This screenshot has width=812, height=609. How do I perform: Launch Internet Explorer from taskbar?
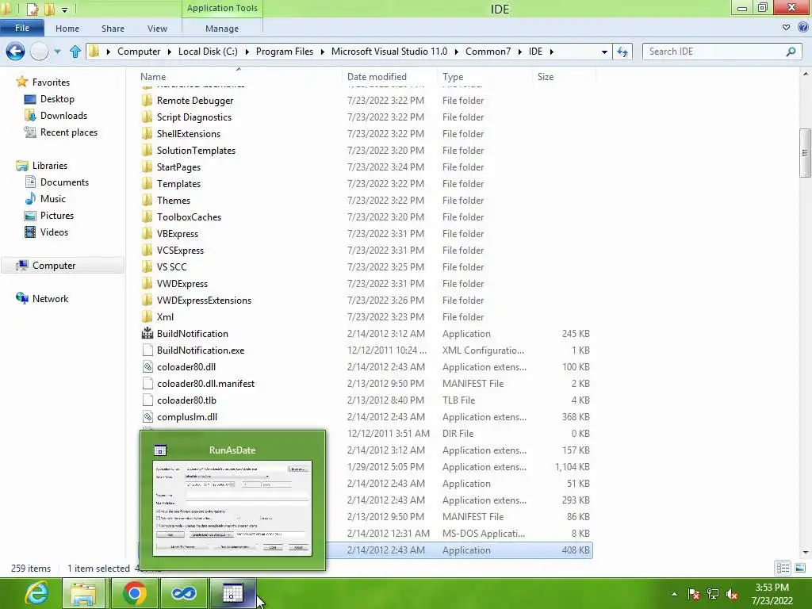36,593
